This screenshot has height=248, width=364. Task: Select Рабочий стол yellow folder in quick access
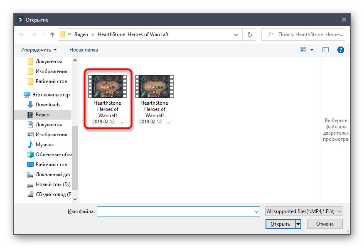point(47,81)
